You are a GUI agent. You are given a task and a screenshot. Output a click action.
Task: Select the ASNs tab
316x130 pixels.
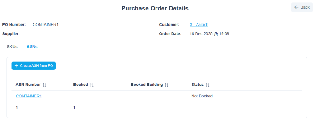32,47
